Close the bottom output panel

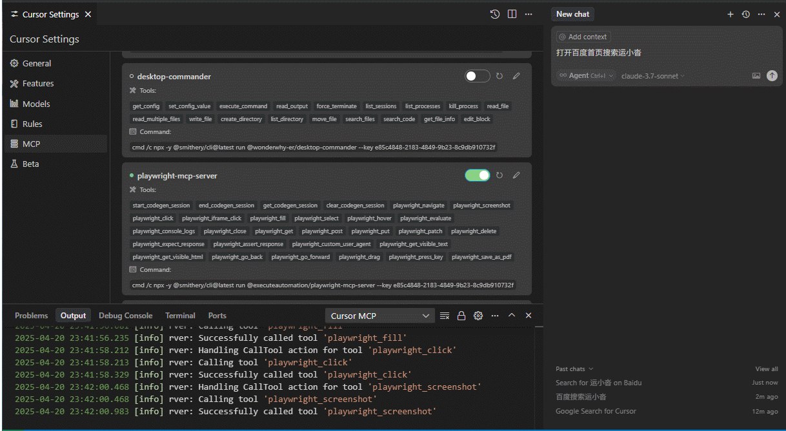pos(529,316)
